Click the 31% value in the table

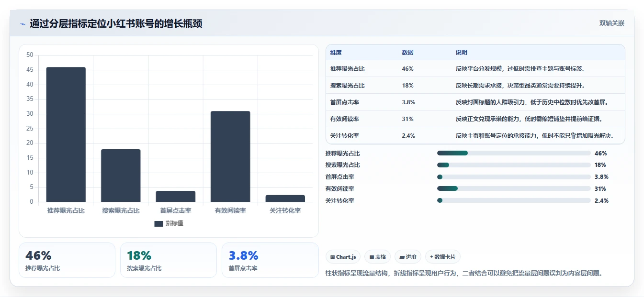(408, 119)
